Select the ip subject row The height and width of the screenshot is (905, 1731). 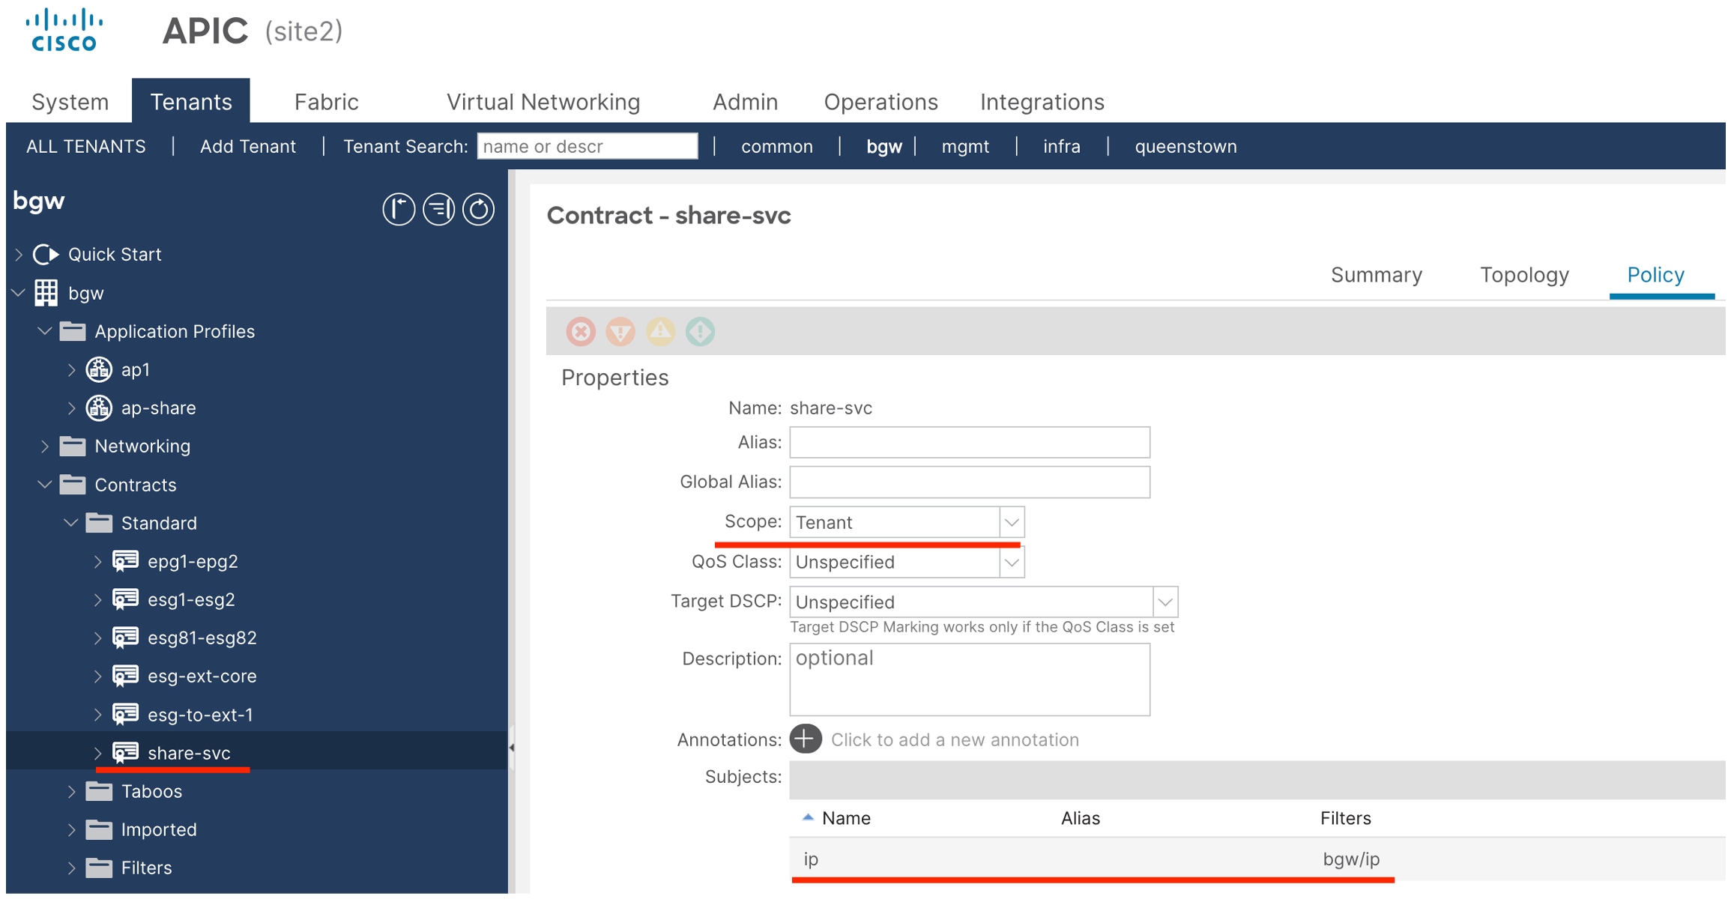[1257, 859]
